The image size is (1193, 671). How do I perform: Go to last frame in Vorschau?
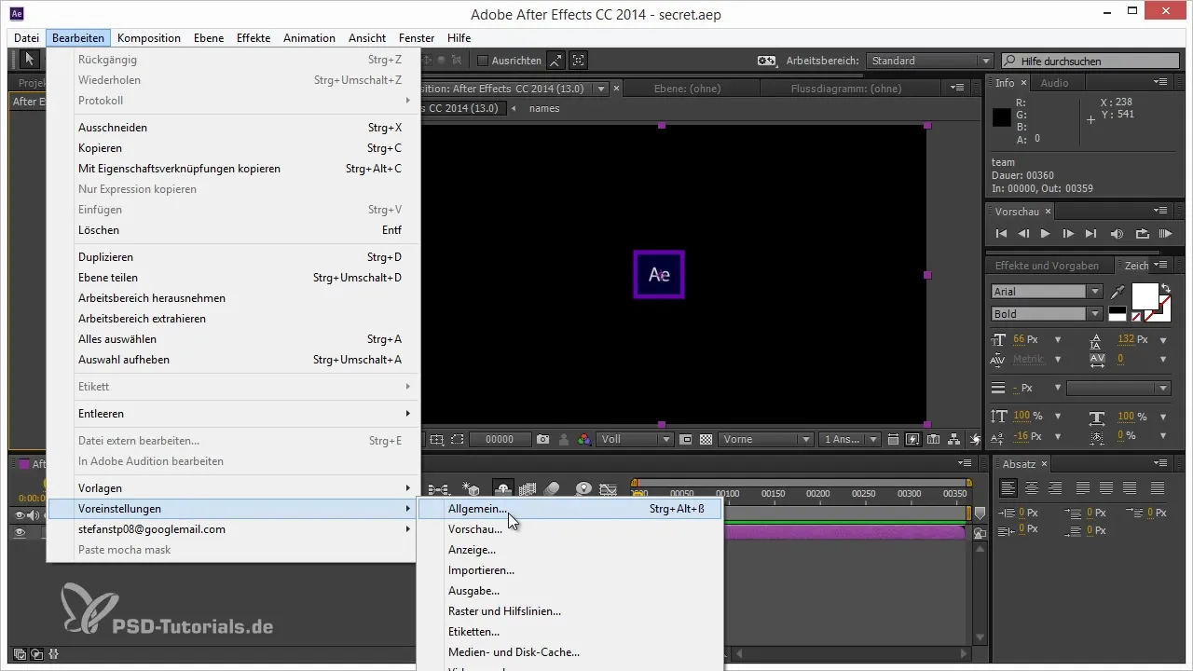click(1090, 233)
